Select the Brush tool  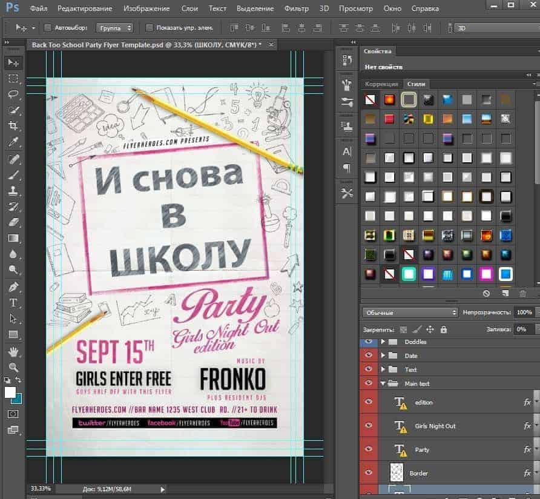tap(13, 175)
